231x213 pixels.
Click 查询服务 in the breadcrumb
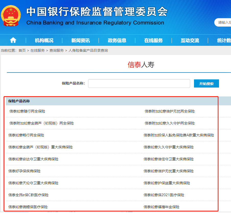57,50
